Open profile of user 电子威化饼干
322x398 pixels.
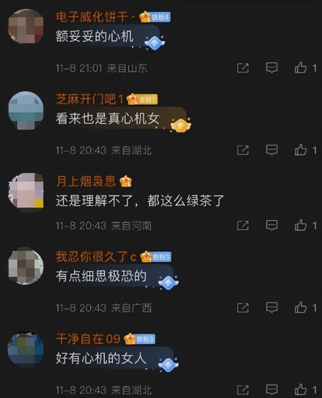click(92, 17)
